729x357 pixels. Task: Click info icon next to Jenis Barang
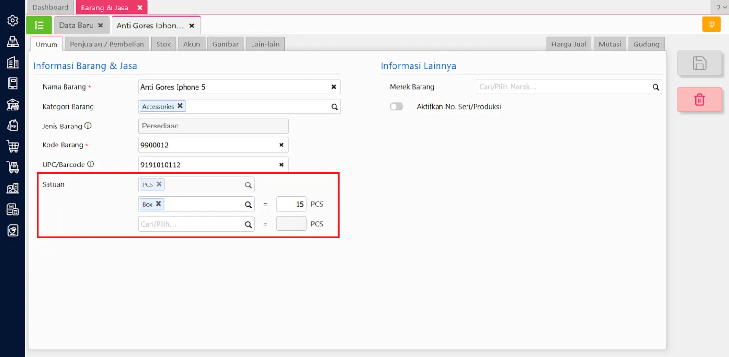click(88, 126)
